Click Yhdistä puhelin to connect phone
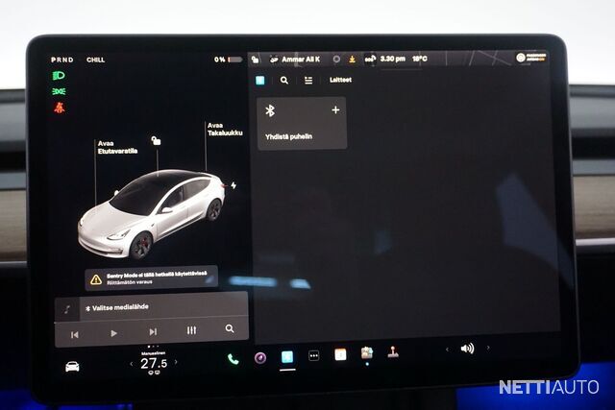Image resolution: width=615 pixels, height=410 pixels. (288, 136)
